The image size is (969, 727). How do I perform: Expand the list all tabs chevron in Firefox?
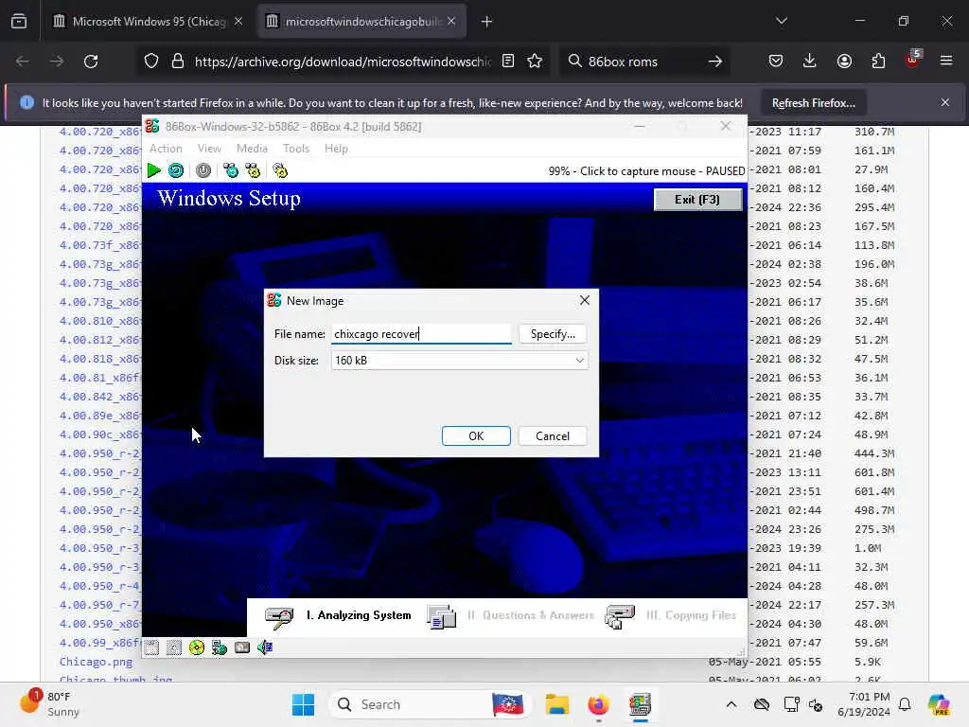pyautogui.click(x=782, y=22)
